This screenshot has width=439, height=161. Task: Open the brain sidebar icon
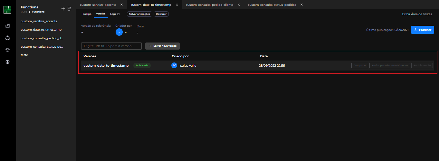click(8, 62)
